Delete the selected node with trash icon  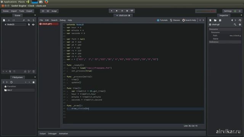[x=34, y=72]
